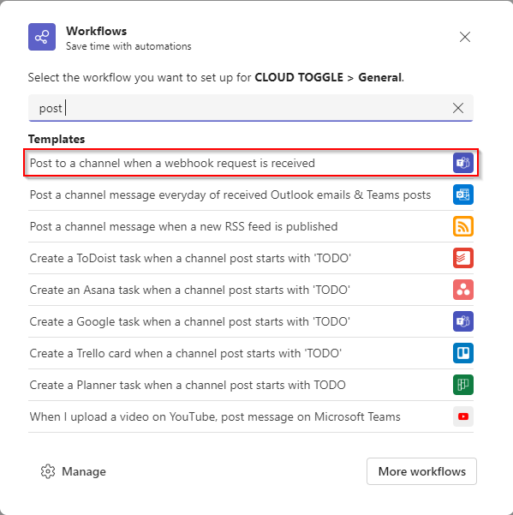Focus the search box containing 'post'
Screen dimensions: 513x515
[x=251, y=108]
